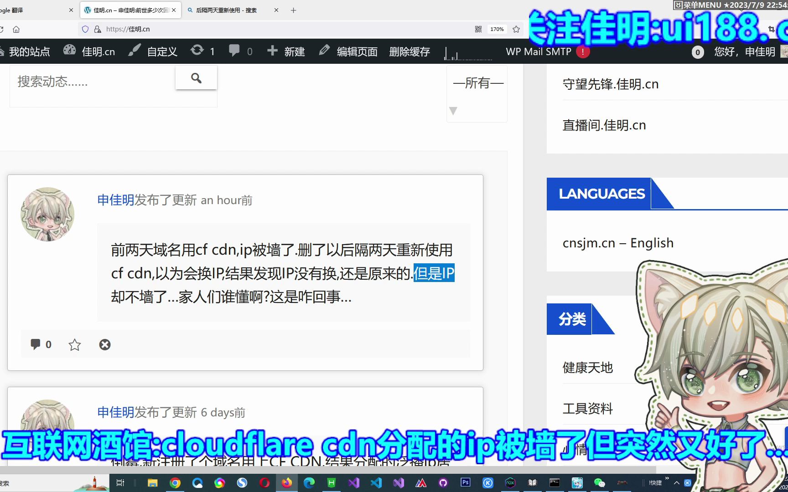
Task: Click the QR code icon in the address bar
Action: (x=478, y=29)
